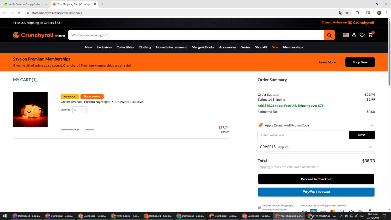The width and height of the screenshot is (391, 220).
Task: Click Move to Wishlist link
Action: click(x=70, y=130)
